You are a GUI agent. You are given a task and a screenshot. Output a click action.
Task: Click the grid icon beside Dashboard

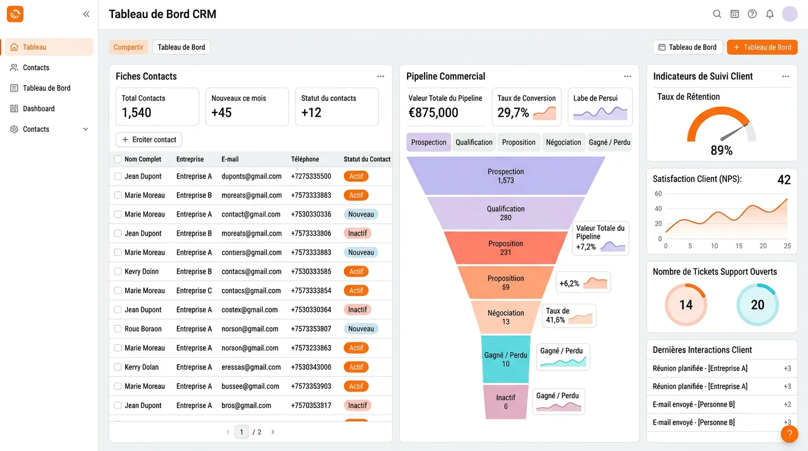tap(14, 109)
